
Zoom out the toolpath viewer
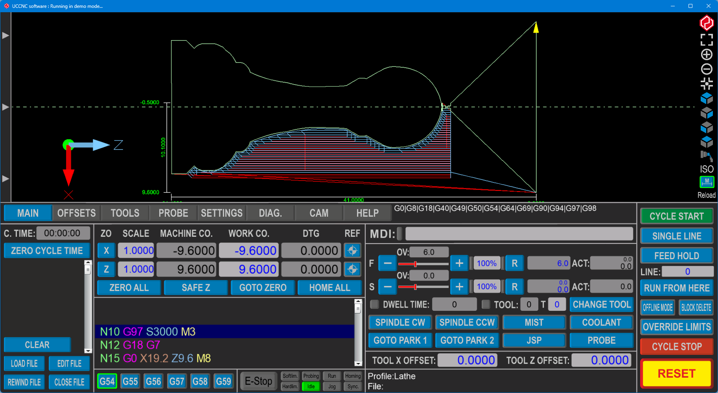706,69
